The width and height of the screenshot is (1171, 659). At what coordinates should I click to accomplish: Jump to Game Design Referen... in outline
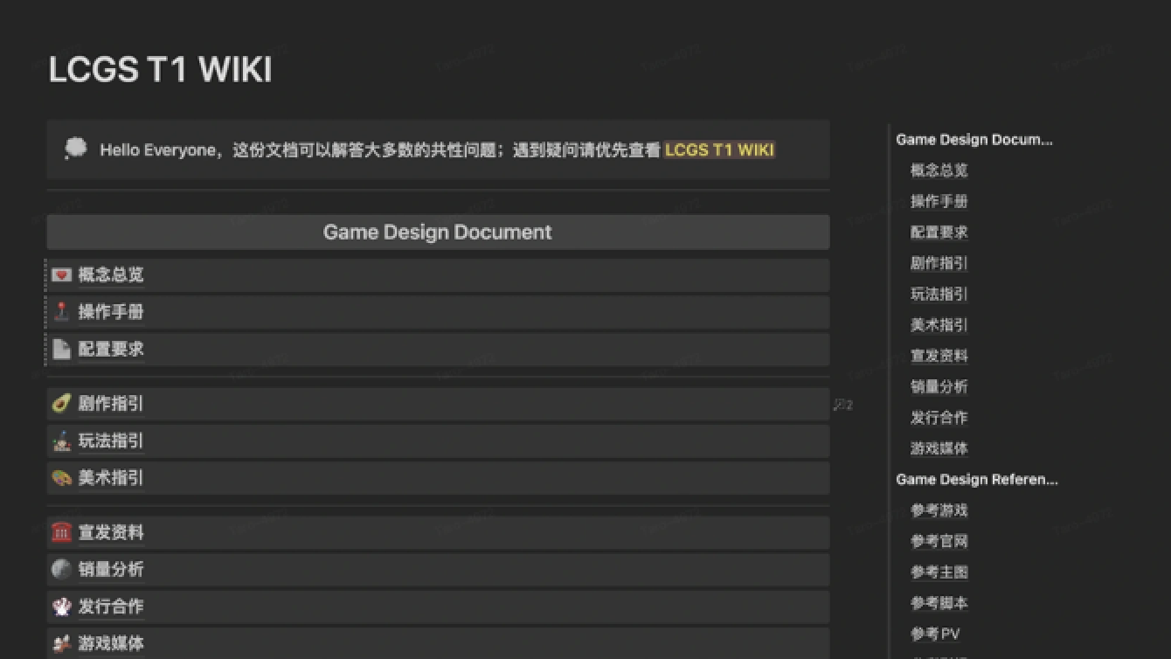[x=976, y=480]
